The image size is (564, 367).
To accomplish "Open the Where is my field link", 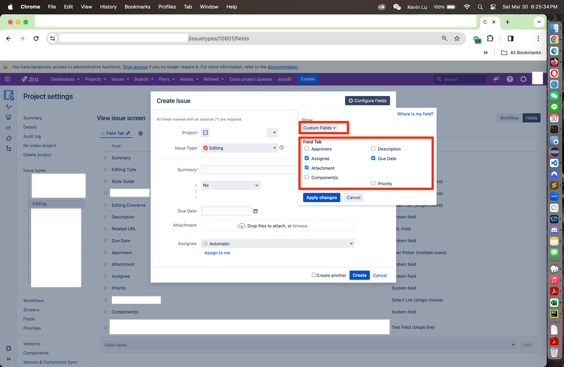I will click(x=415, y=113).
